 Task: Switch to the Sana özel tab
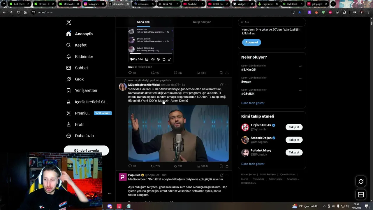click(143, 22)
